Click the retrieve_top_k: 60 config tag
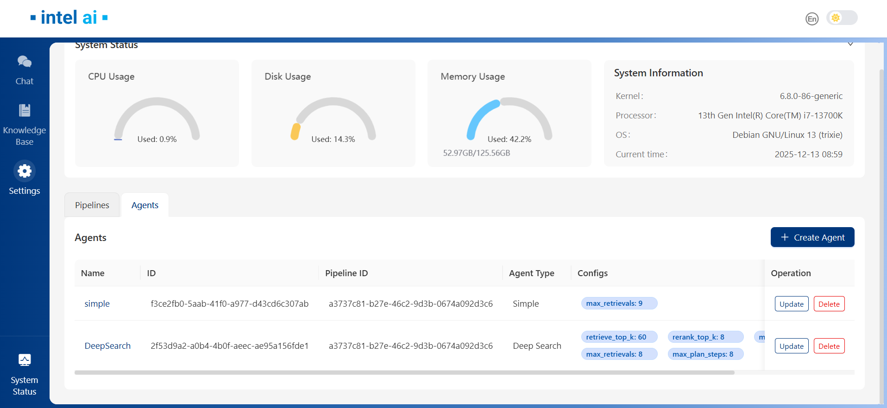 click(x=616, y=337)
